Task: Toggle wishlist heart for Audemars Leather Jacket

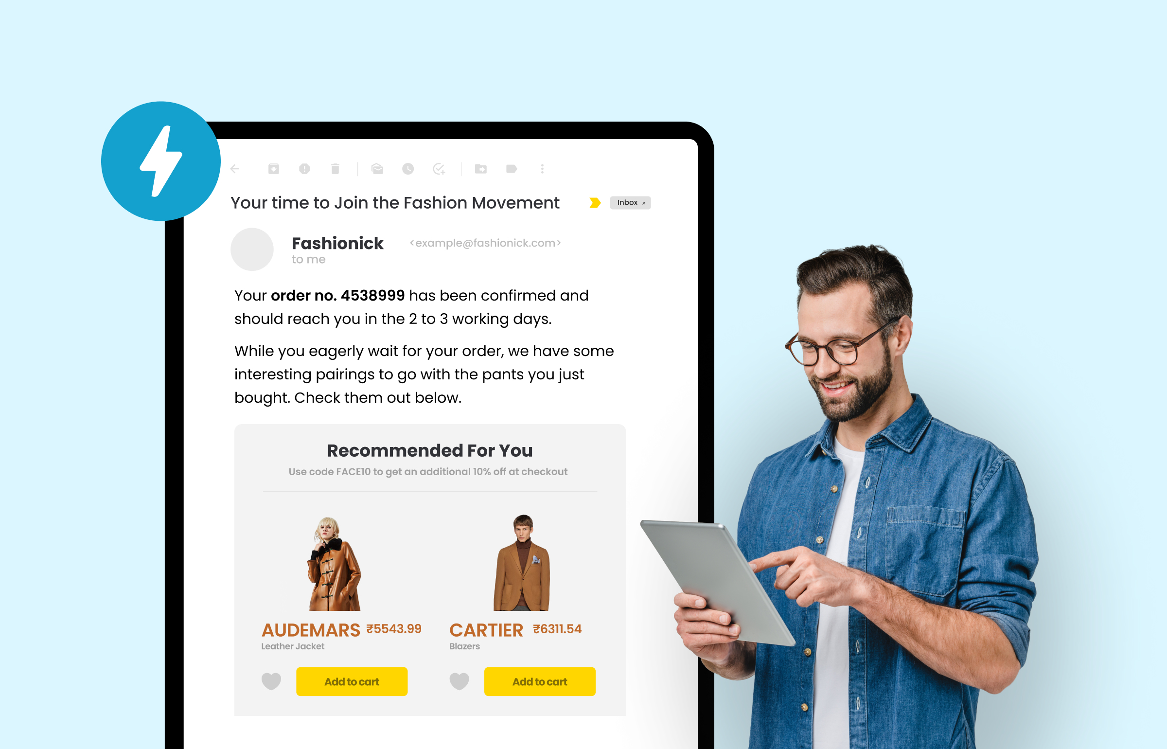Action: tap(270, 681)
